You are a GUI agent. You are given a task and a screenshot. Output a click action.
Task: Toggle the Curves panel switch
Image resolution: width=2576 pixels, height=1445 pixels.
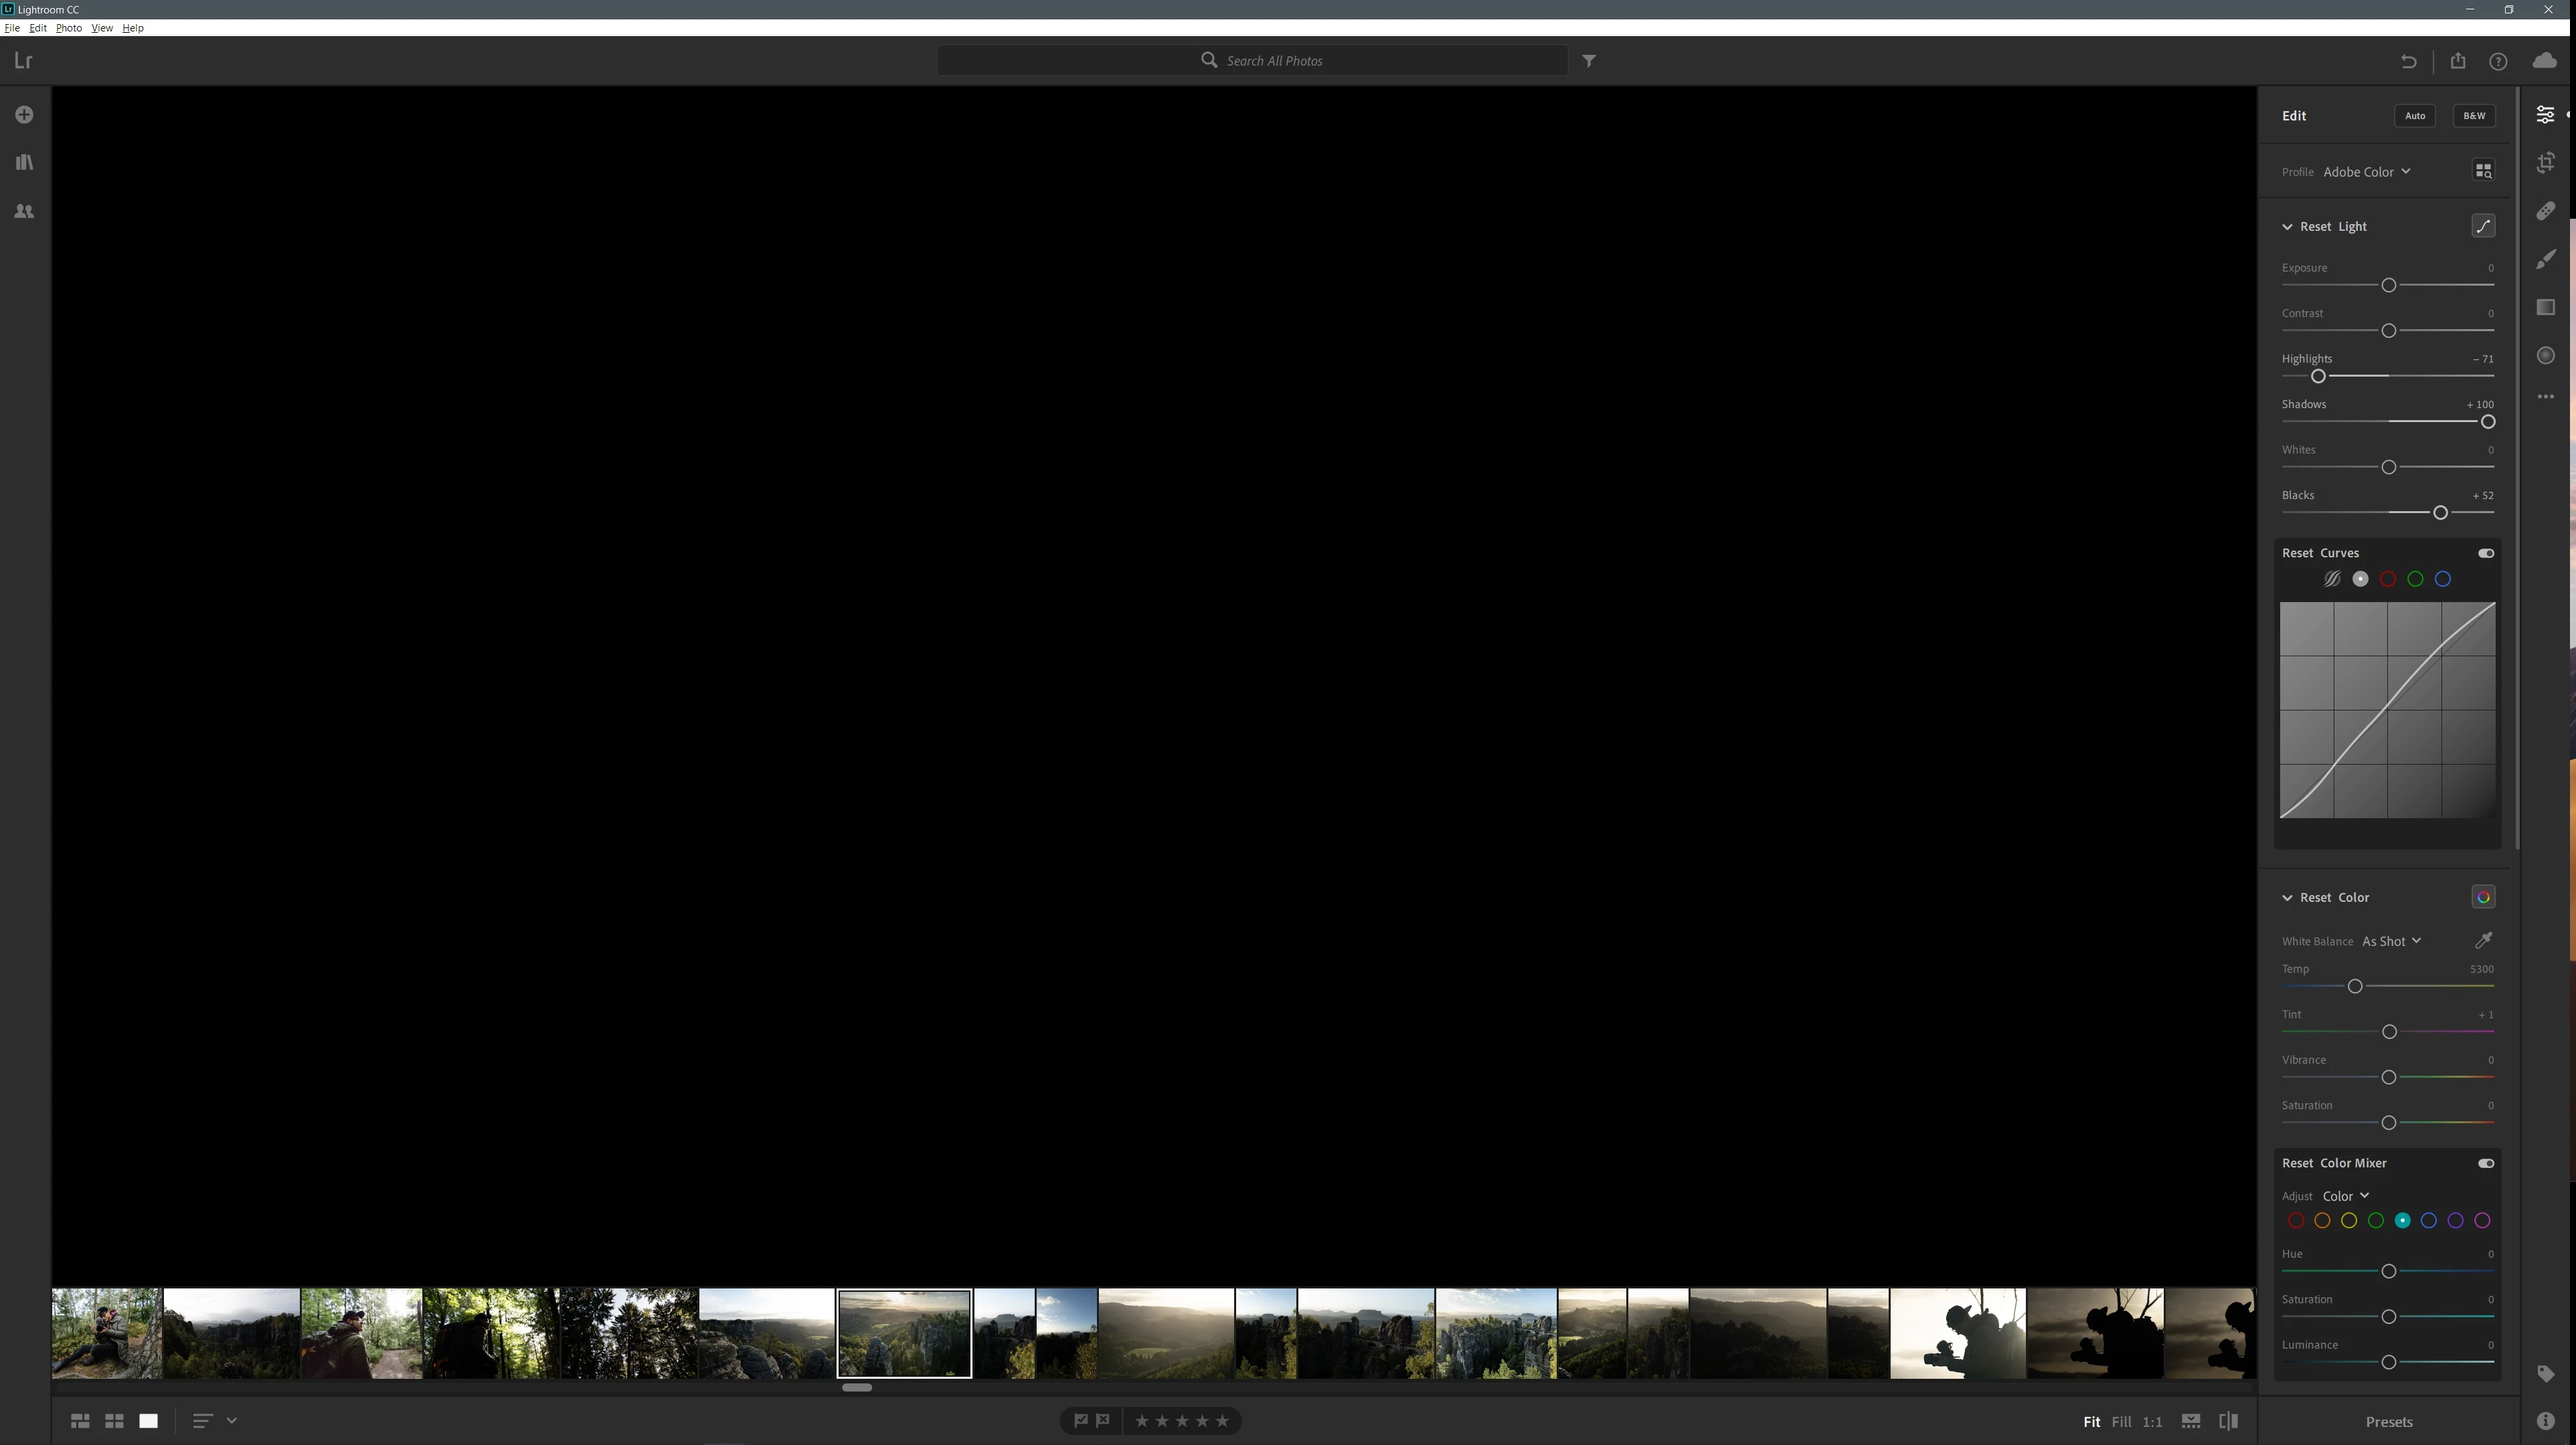click(x=2486, y=554)
